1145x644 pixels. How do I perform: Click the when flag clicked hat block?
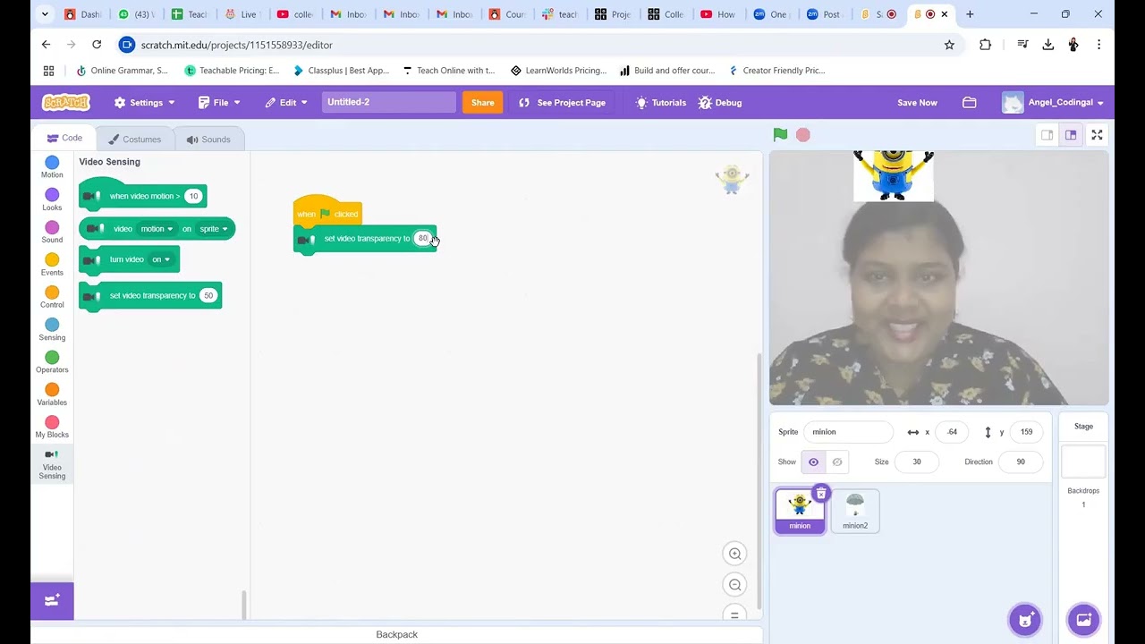pyautogui.click(x=327, y=211)
